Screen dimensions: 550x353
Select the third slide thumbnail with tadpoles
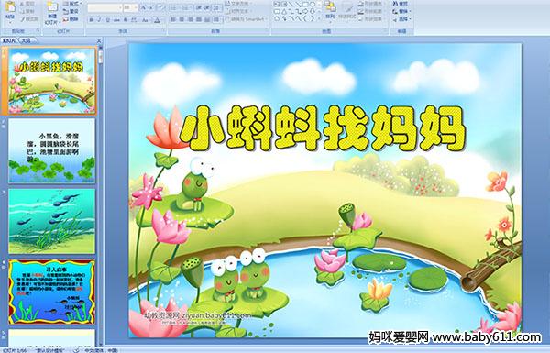tap(52, 221)
